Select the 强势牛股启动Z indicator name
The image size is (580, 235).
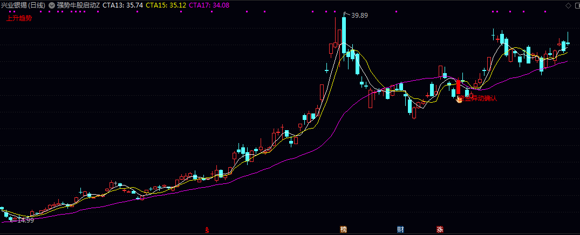pos(78,5)
